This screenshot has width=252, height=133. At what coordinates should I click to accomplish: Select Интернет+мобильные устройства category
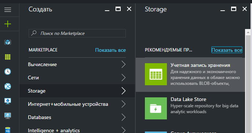pos(77,104)
